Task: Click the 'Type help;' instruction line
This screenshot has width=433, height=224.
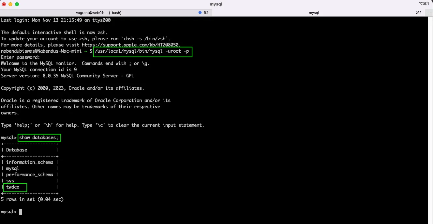Action: [x=103, y=125]
